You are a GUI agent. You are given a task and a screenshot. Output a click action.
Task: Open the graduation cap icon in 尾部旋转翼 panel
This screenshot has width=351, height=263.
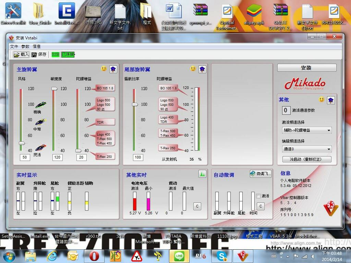(x=202, y=69)
